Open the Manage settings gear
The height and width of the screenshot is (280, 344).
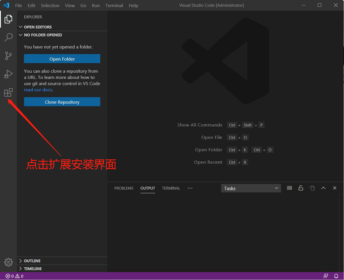click(x=8, y=262)
